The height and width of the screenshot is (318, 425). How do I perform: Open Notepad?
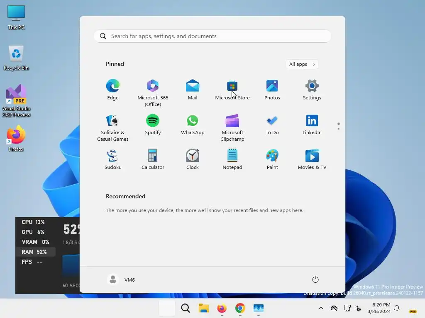pos(232,159)
